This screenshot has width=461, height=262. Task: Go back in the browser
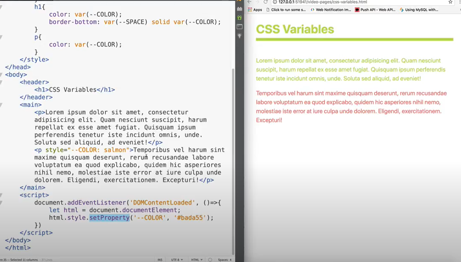pyautogui.click(x=249, y=2)
